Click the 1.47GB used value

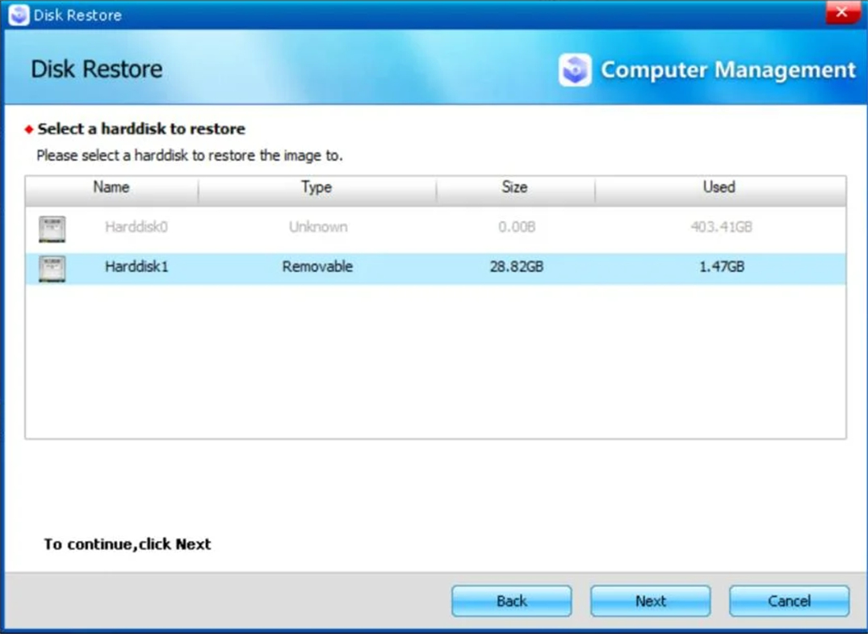(721, 267)
